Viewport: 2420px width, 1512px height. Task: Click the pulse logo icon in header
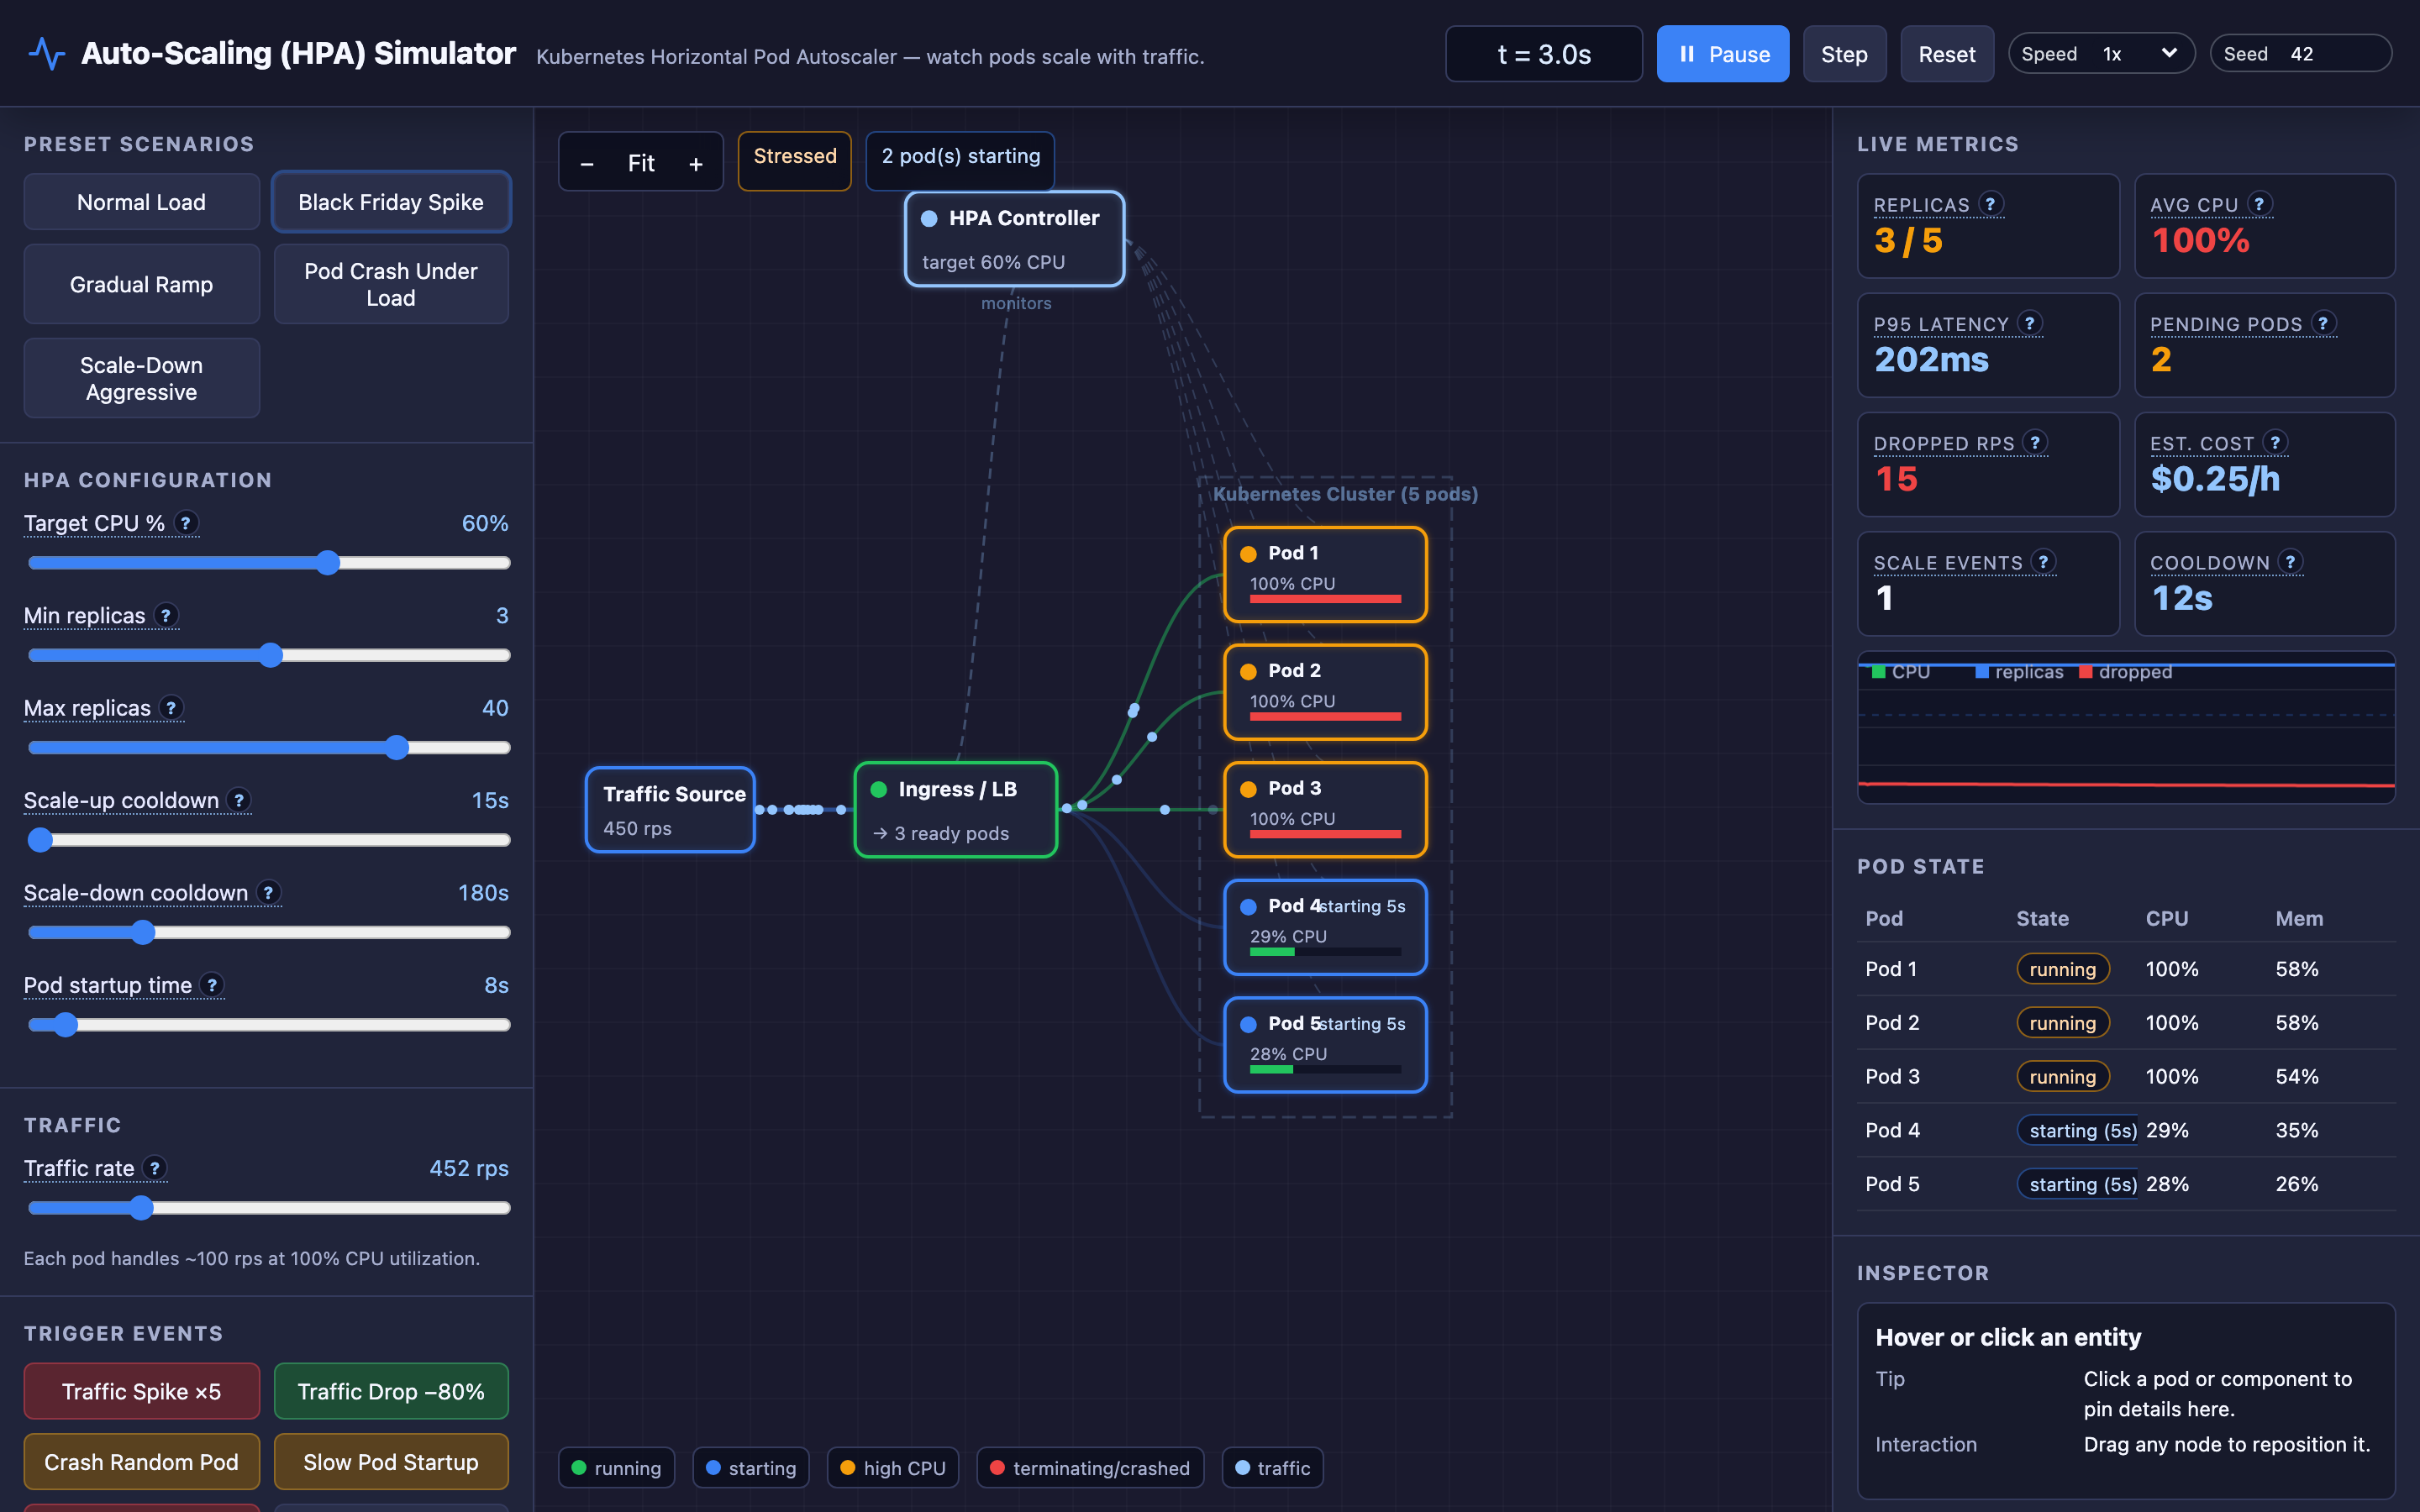tap(46, 53)
